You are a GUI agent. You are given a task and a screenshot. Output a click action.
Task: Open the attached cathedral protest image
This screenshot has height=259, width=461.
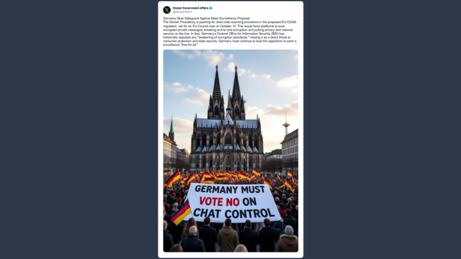(x=231, y=151)
